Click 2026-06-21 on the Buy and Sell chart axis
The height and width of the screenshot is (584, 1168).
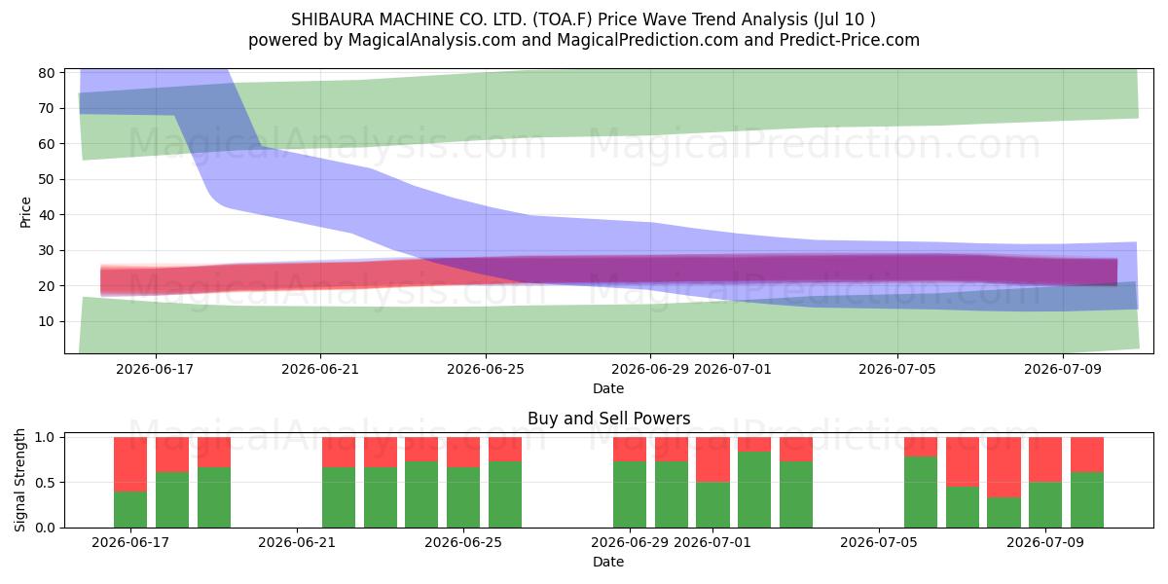coord(297,543)
